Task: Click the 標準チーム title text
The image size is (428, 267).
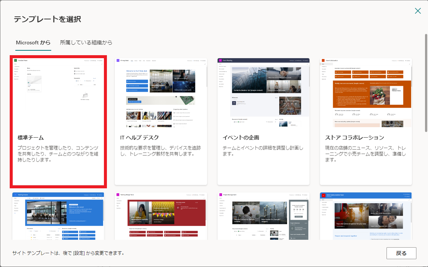Action: tap(31, 138)
